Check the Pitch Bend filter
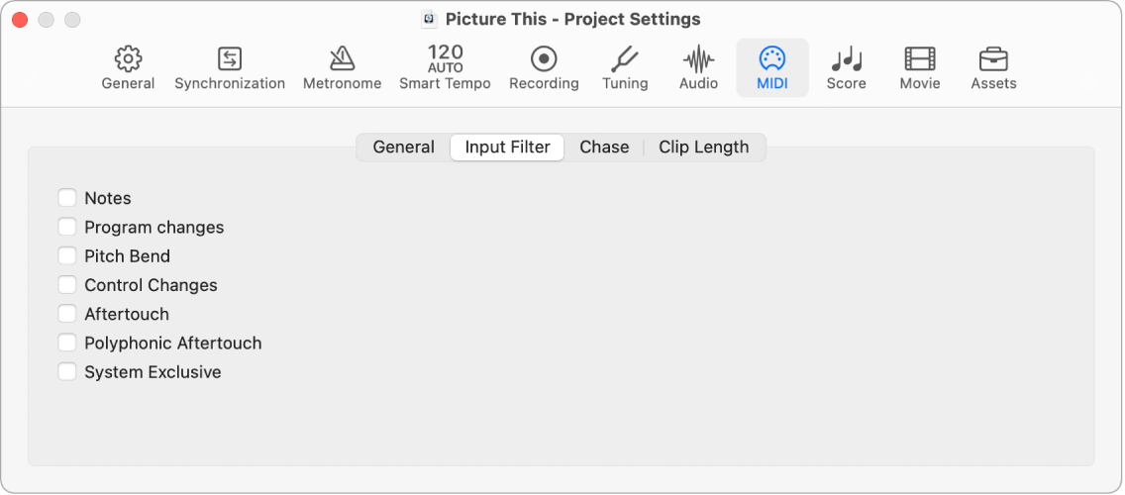This screenshot has width=1125, height=495. pos(67,255)
